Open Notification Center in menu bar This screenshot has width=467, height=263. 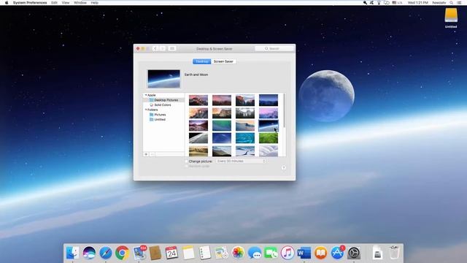point(459,3)
